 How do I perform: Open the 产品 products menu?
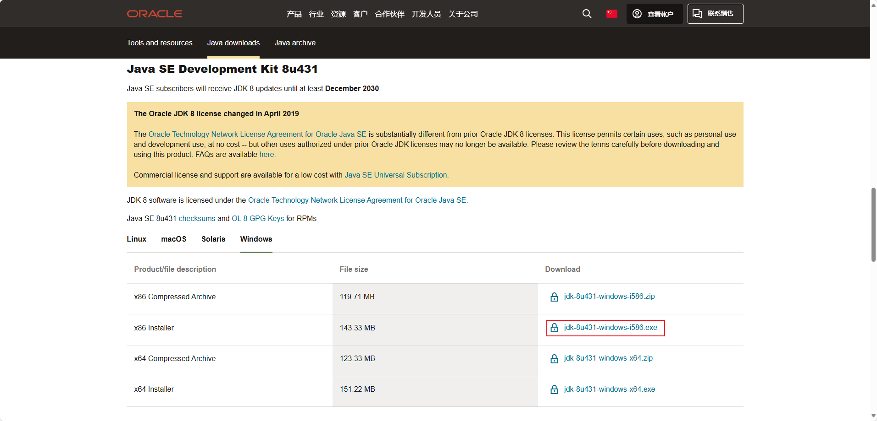pyautogui.click(x=294, y=14)
